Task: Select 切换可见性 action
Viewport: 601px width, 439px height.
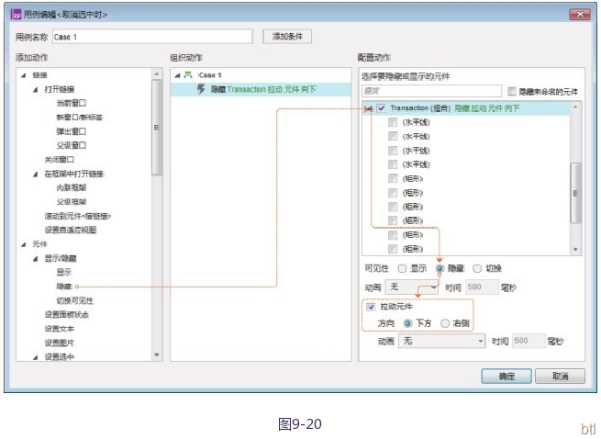Action: (x=75, y=300)
